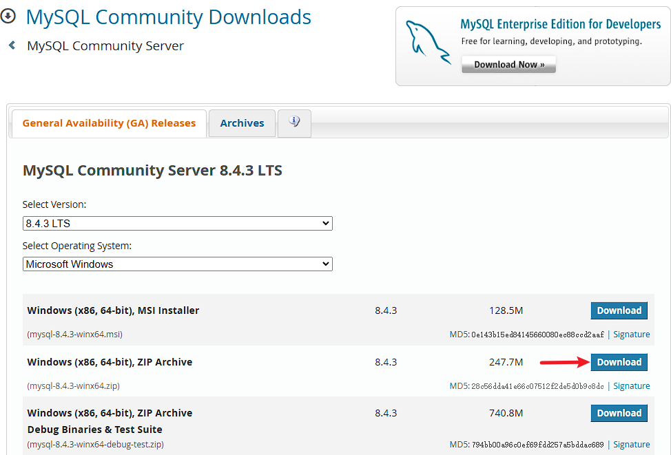Click the 128.5M file size value
This screenshot has height=455, width=671.
click(506, 310)
